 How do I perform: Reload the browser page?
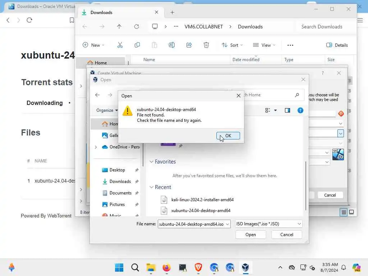tap(29, 20)
